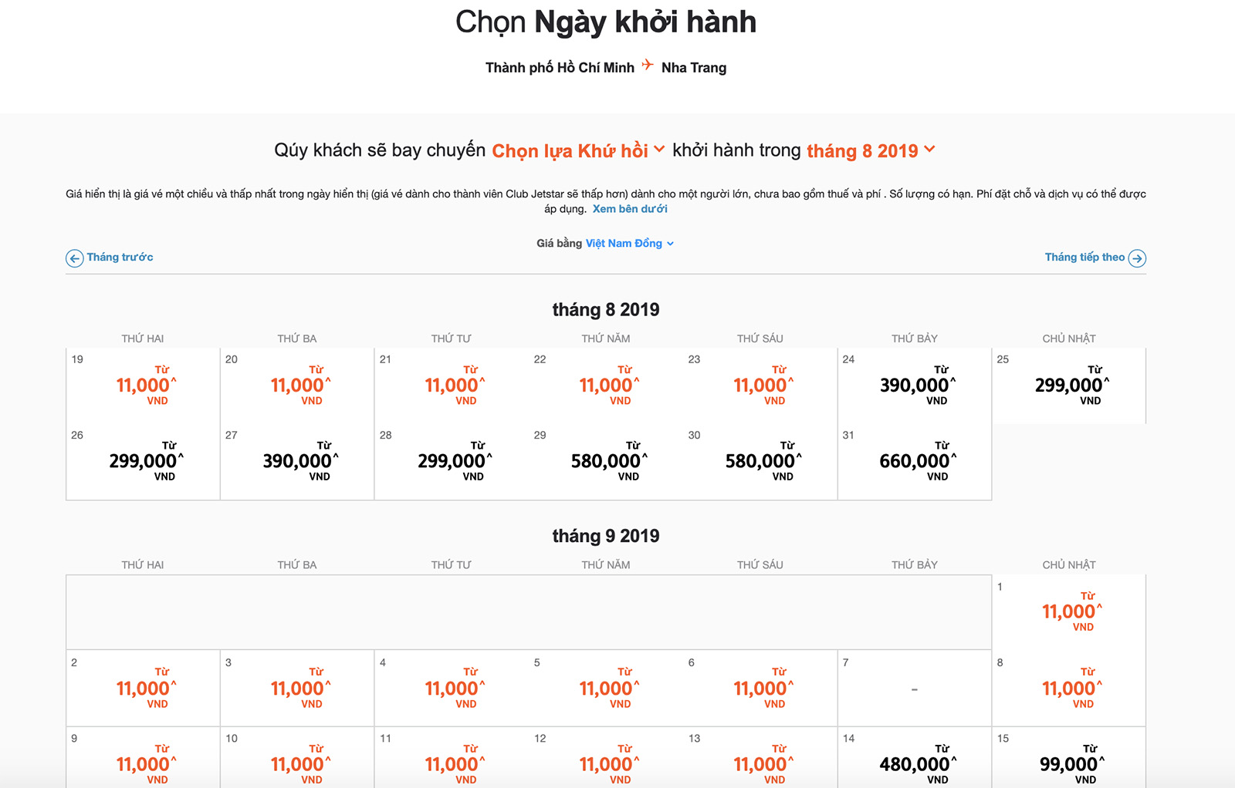Viewport: 1235px width, 788px height.
Task: Choose August 25 fare of 299,000 VND
Action: point(1069,385)
